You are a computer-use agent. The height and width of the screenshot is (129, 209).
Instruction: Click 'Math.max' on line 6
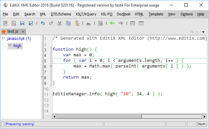100,66
